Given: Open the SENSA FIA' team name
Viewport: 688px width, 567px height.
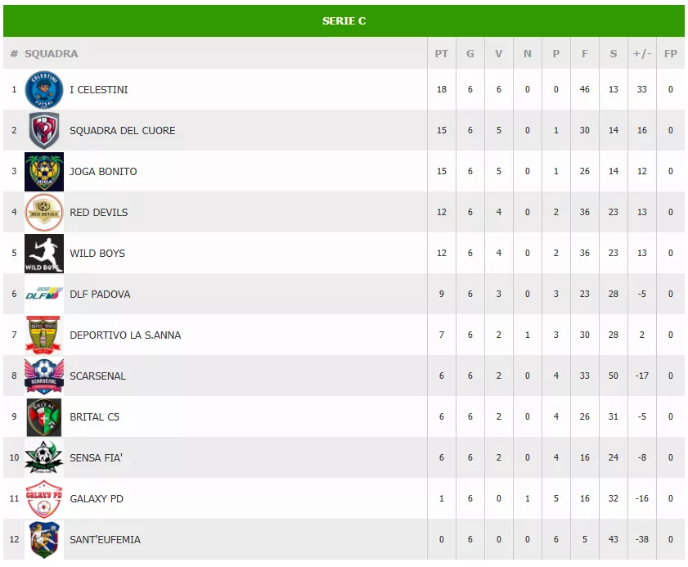Looking at the screenshot, I should click(x=96, y=458).
